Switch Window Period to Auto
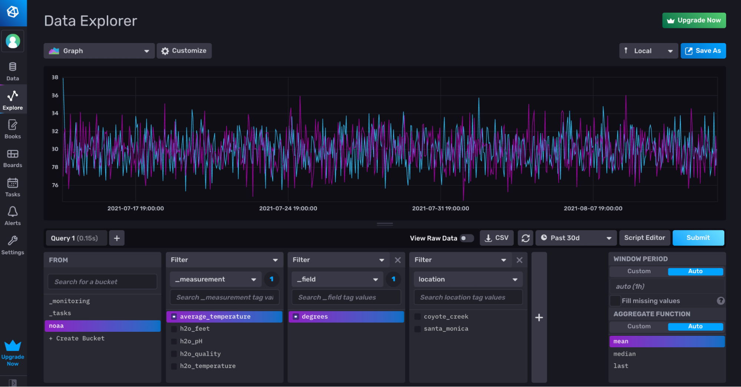The height and width of the screenshot is (387, 741). 695,271
